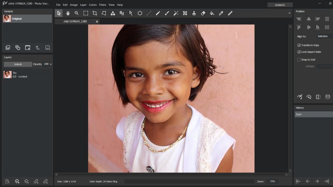Screen dimensions: 333x187
Task: Select the Eyedropper color picker tool
Action: [221, 13]
